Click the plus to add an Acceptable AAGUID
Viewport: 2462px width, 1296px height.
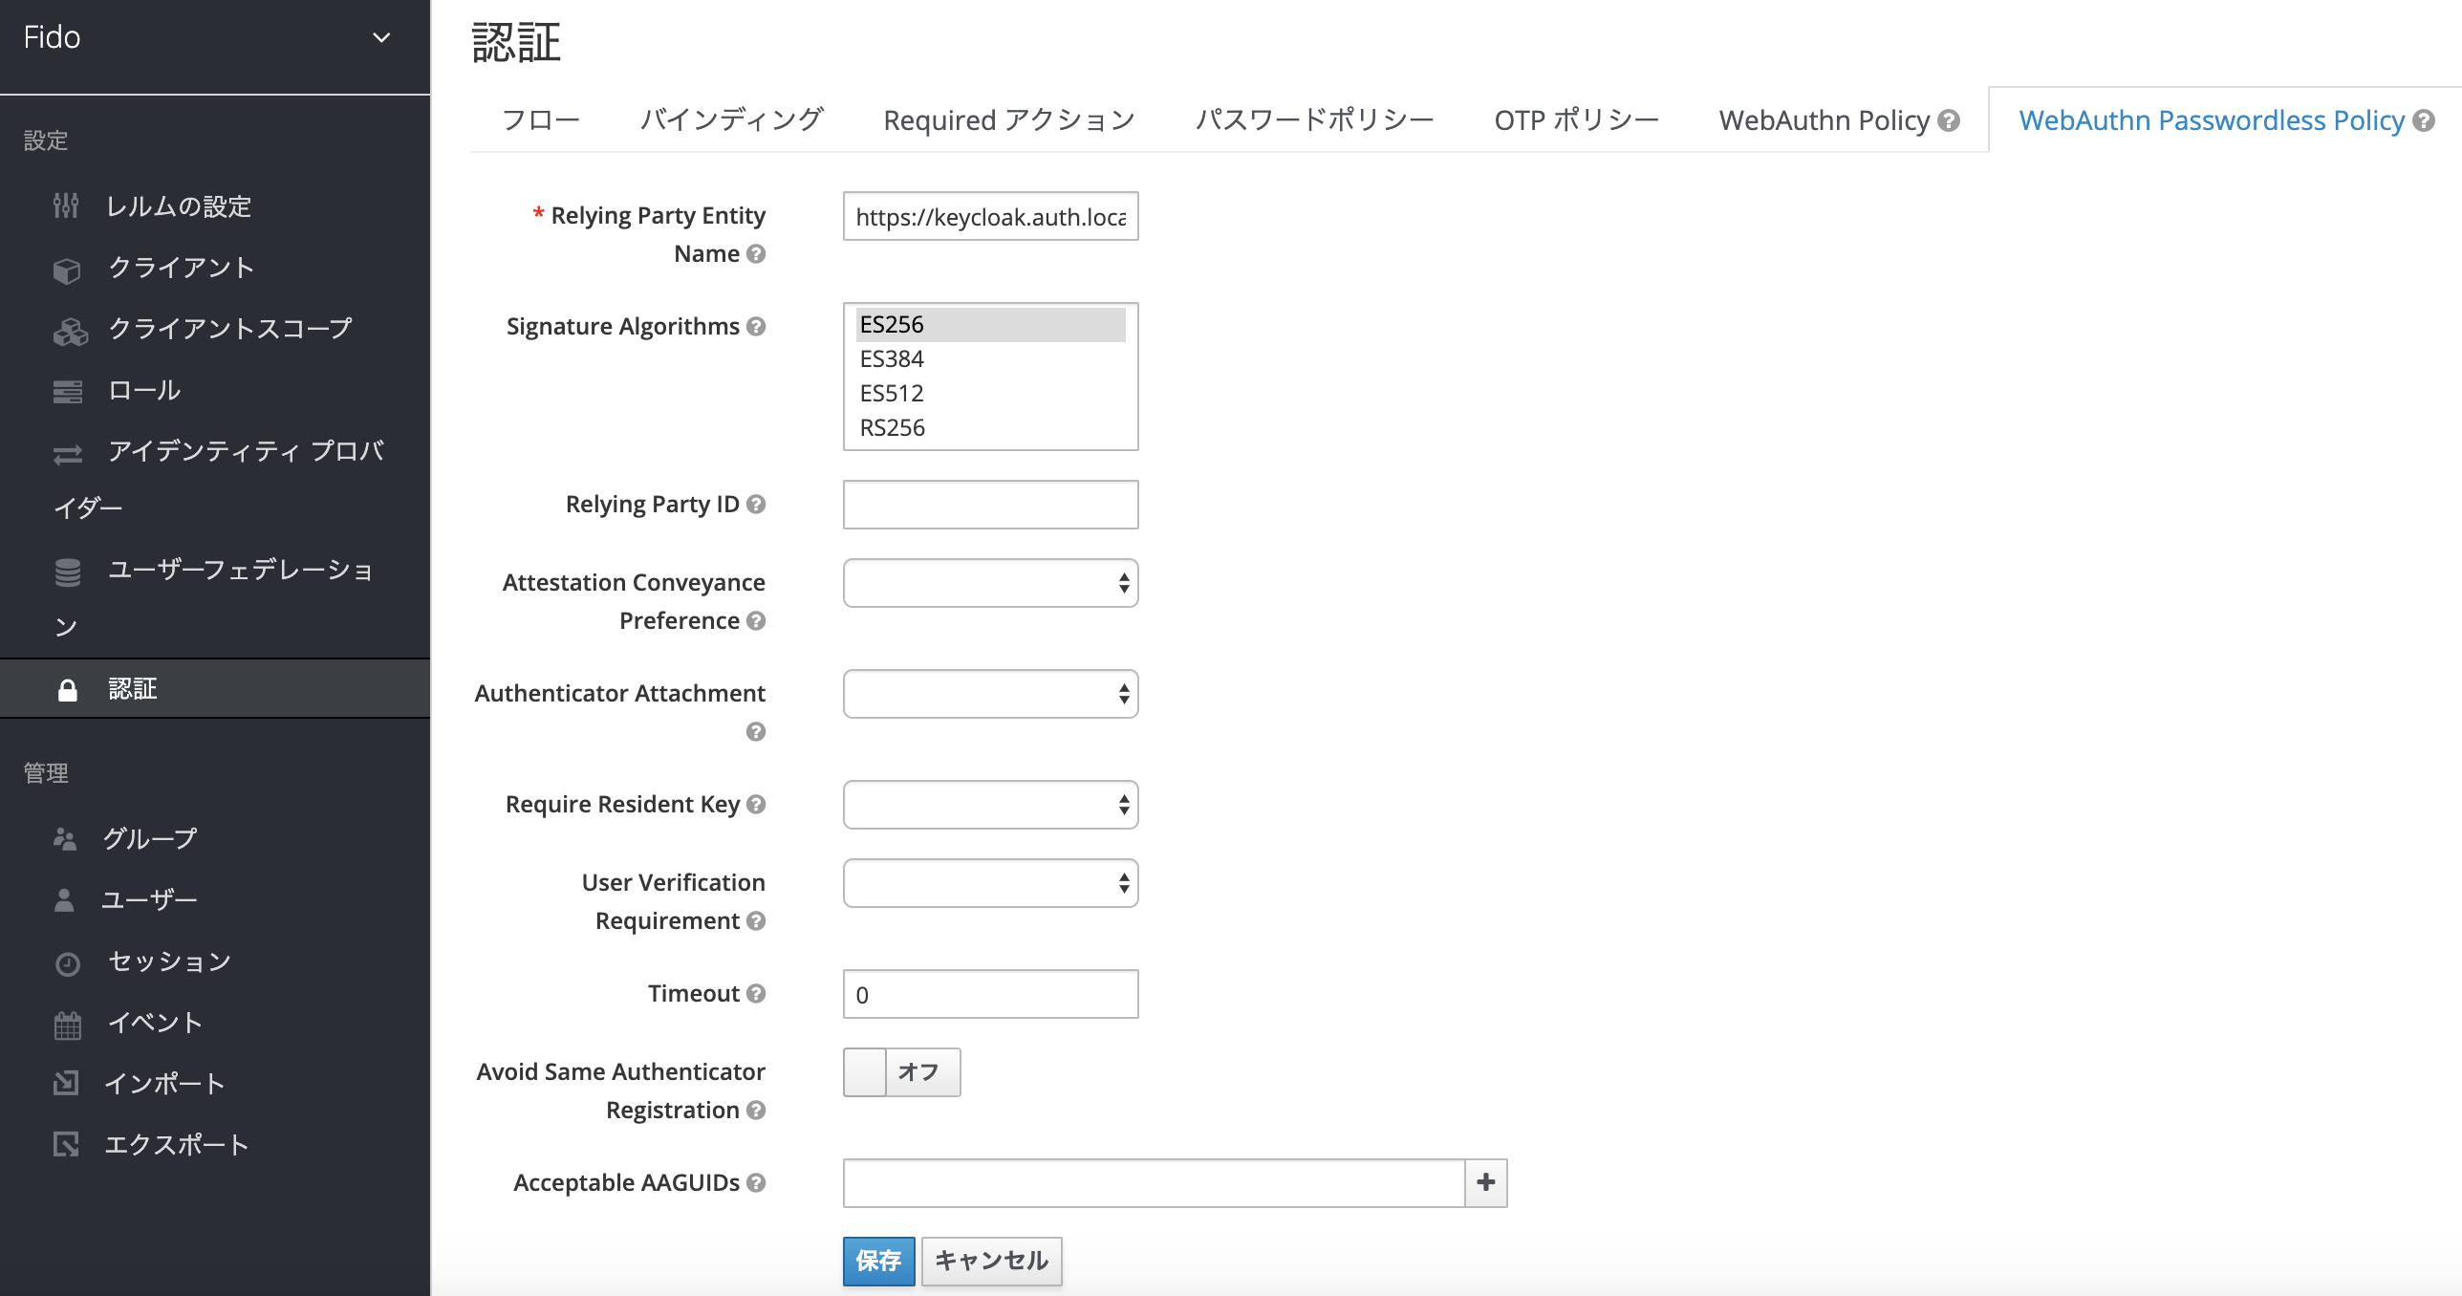click(x=1484, y=1183)
